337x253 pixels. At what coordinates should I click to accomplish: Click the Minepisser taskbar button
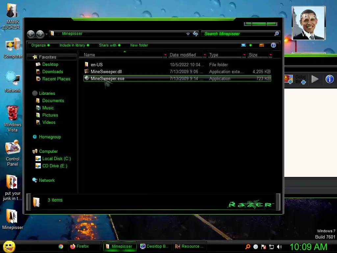click(x=120, y=246)
